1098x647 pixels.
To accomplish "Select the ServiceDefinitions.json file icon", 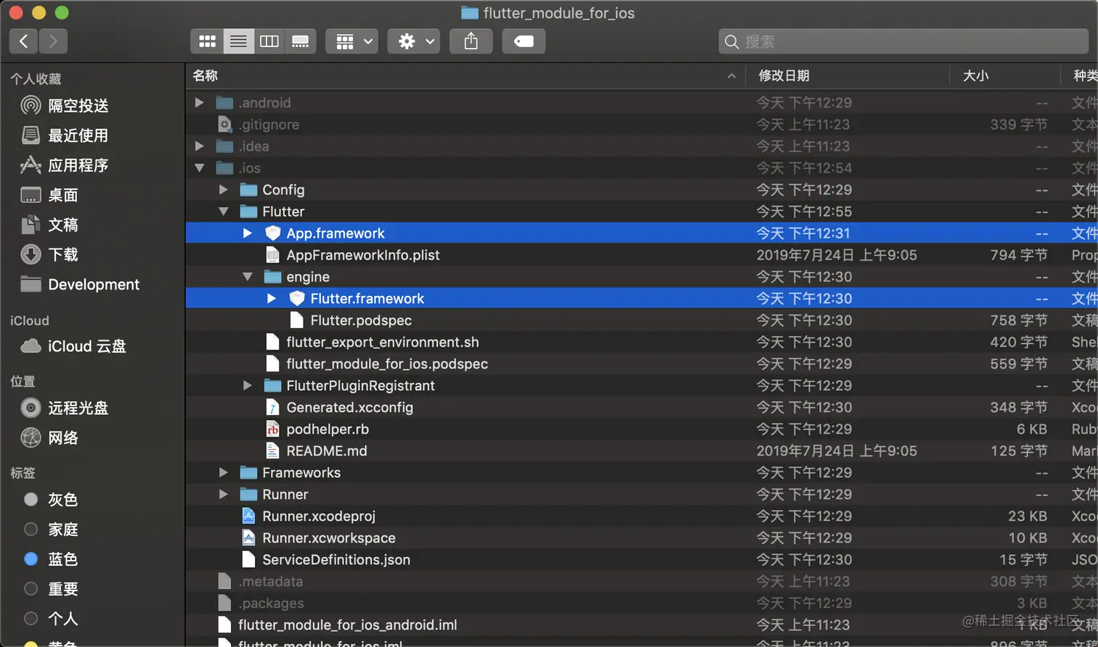I will pyautogui.click(x=248, y=560).
